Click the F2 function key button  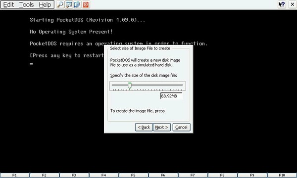(x=45, y=175)
